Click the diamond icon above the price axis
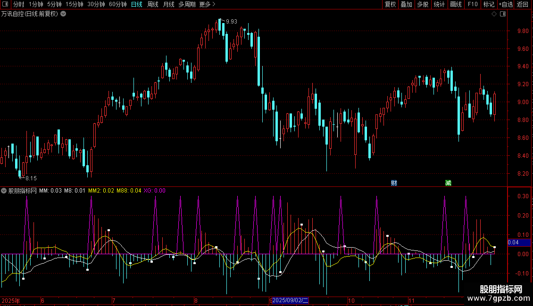Image resolution: width=533 pixels, height=306 pixels. [x=494, y=14]
